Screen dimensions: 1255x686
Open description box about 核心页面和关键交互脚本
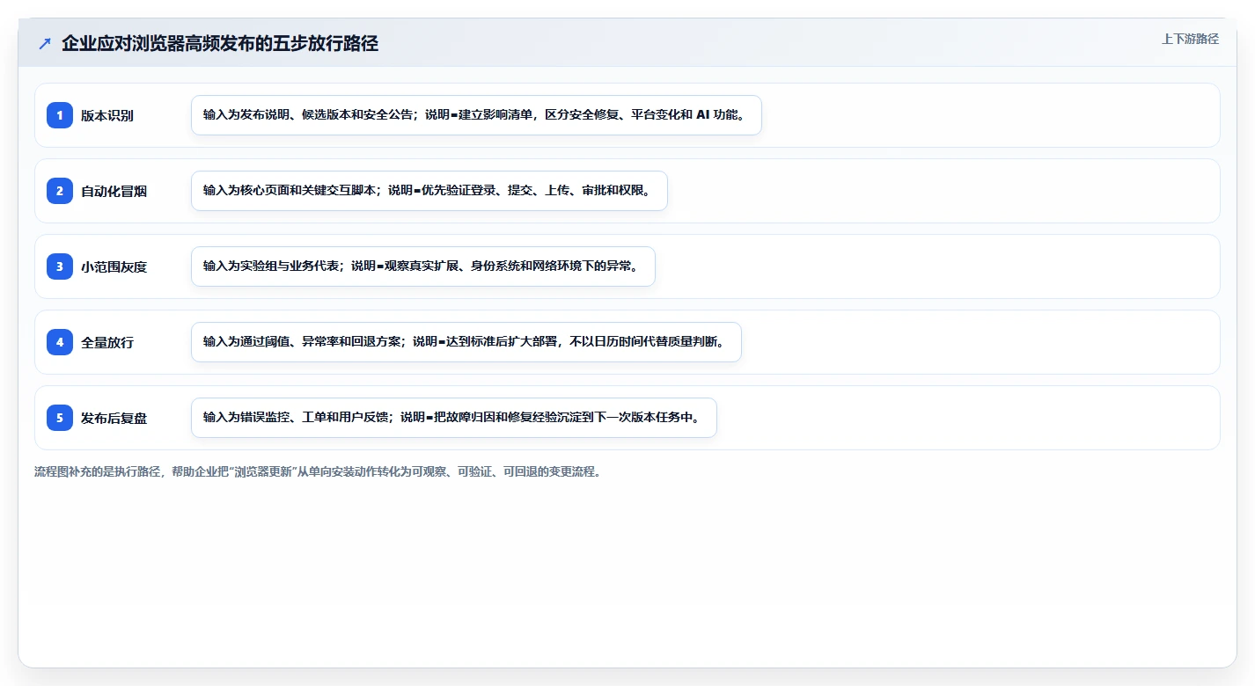click(429, 191)
